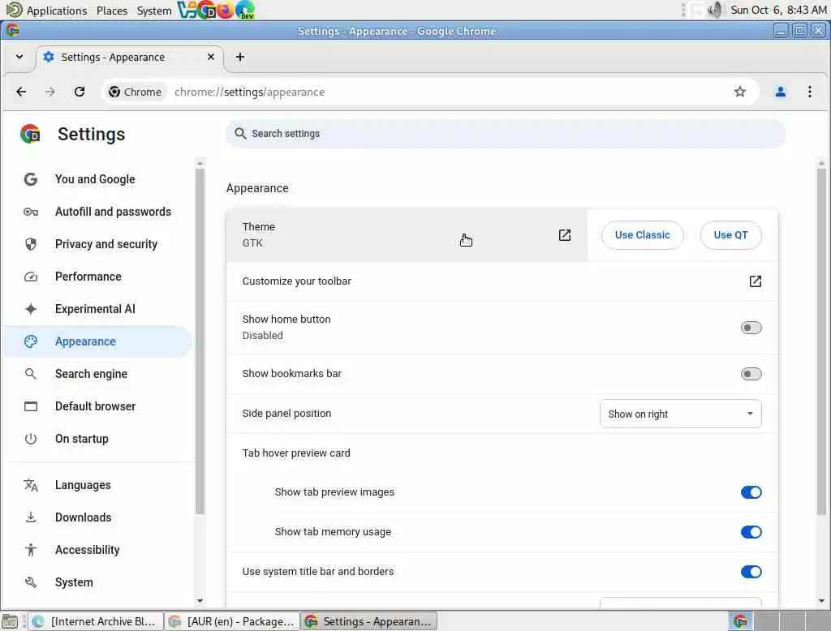Open the Chrome three-dot menu
This screenshot has width=831, height=631.
click(809, 92)
